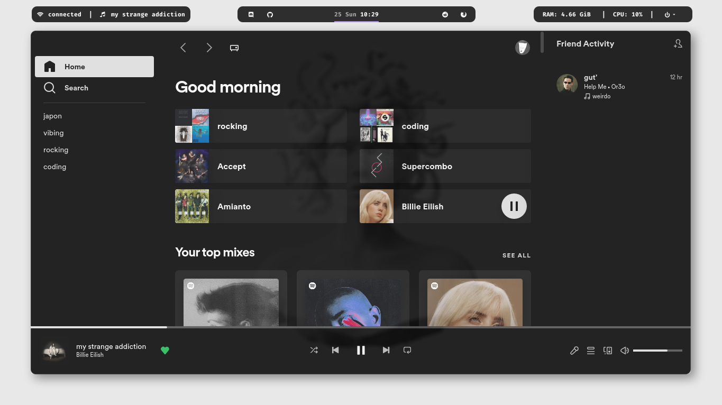The width and height of the screenshot is (722, 405).
Task: Go forward with the right arrow
Action: point(209,48)
